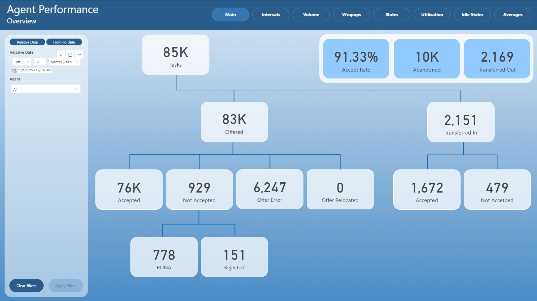
Task: Click the 85K Tasks card
Action: click(176, 55)
